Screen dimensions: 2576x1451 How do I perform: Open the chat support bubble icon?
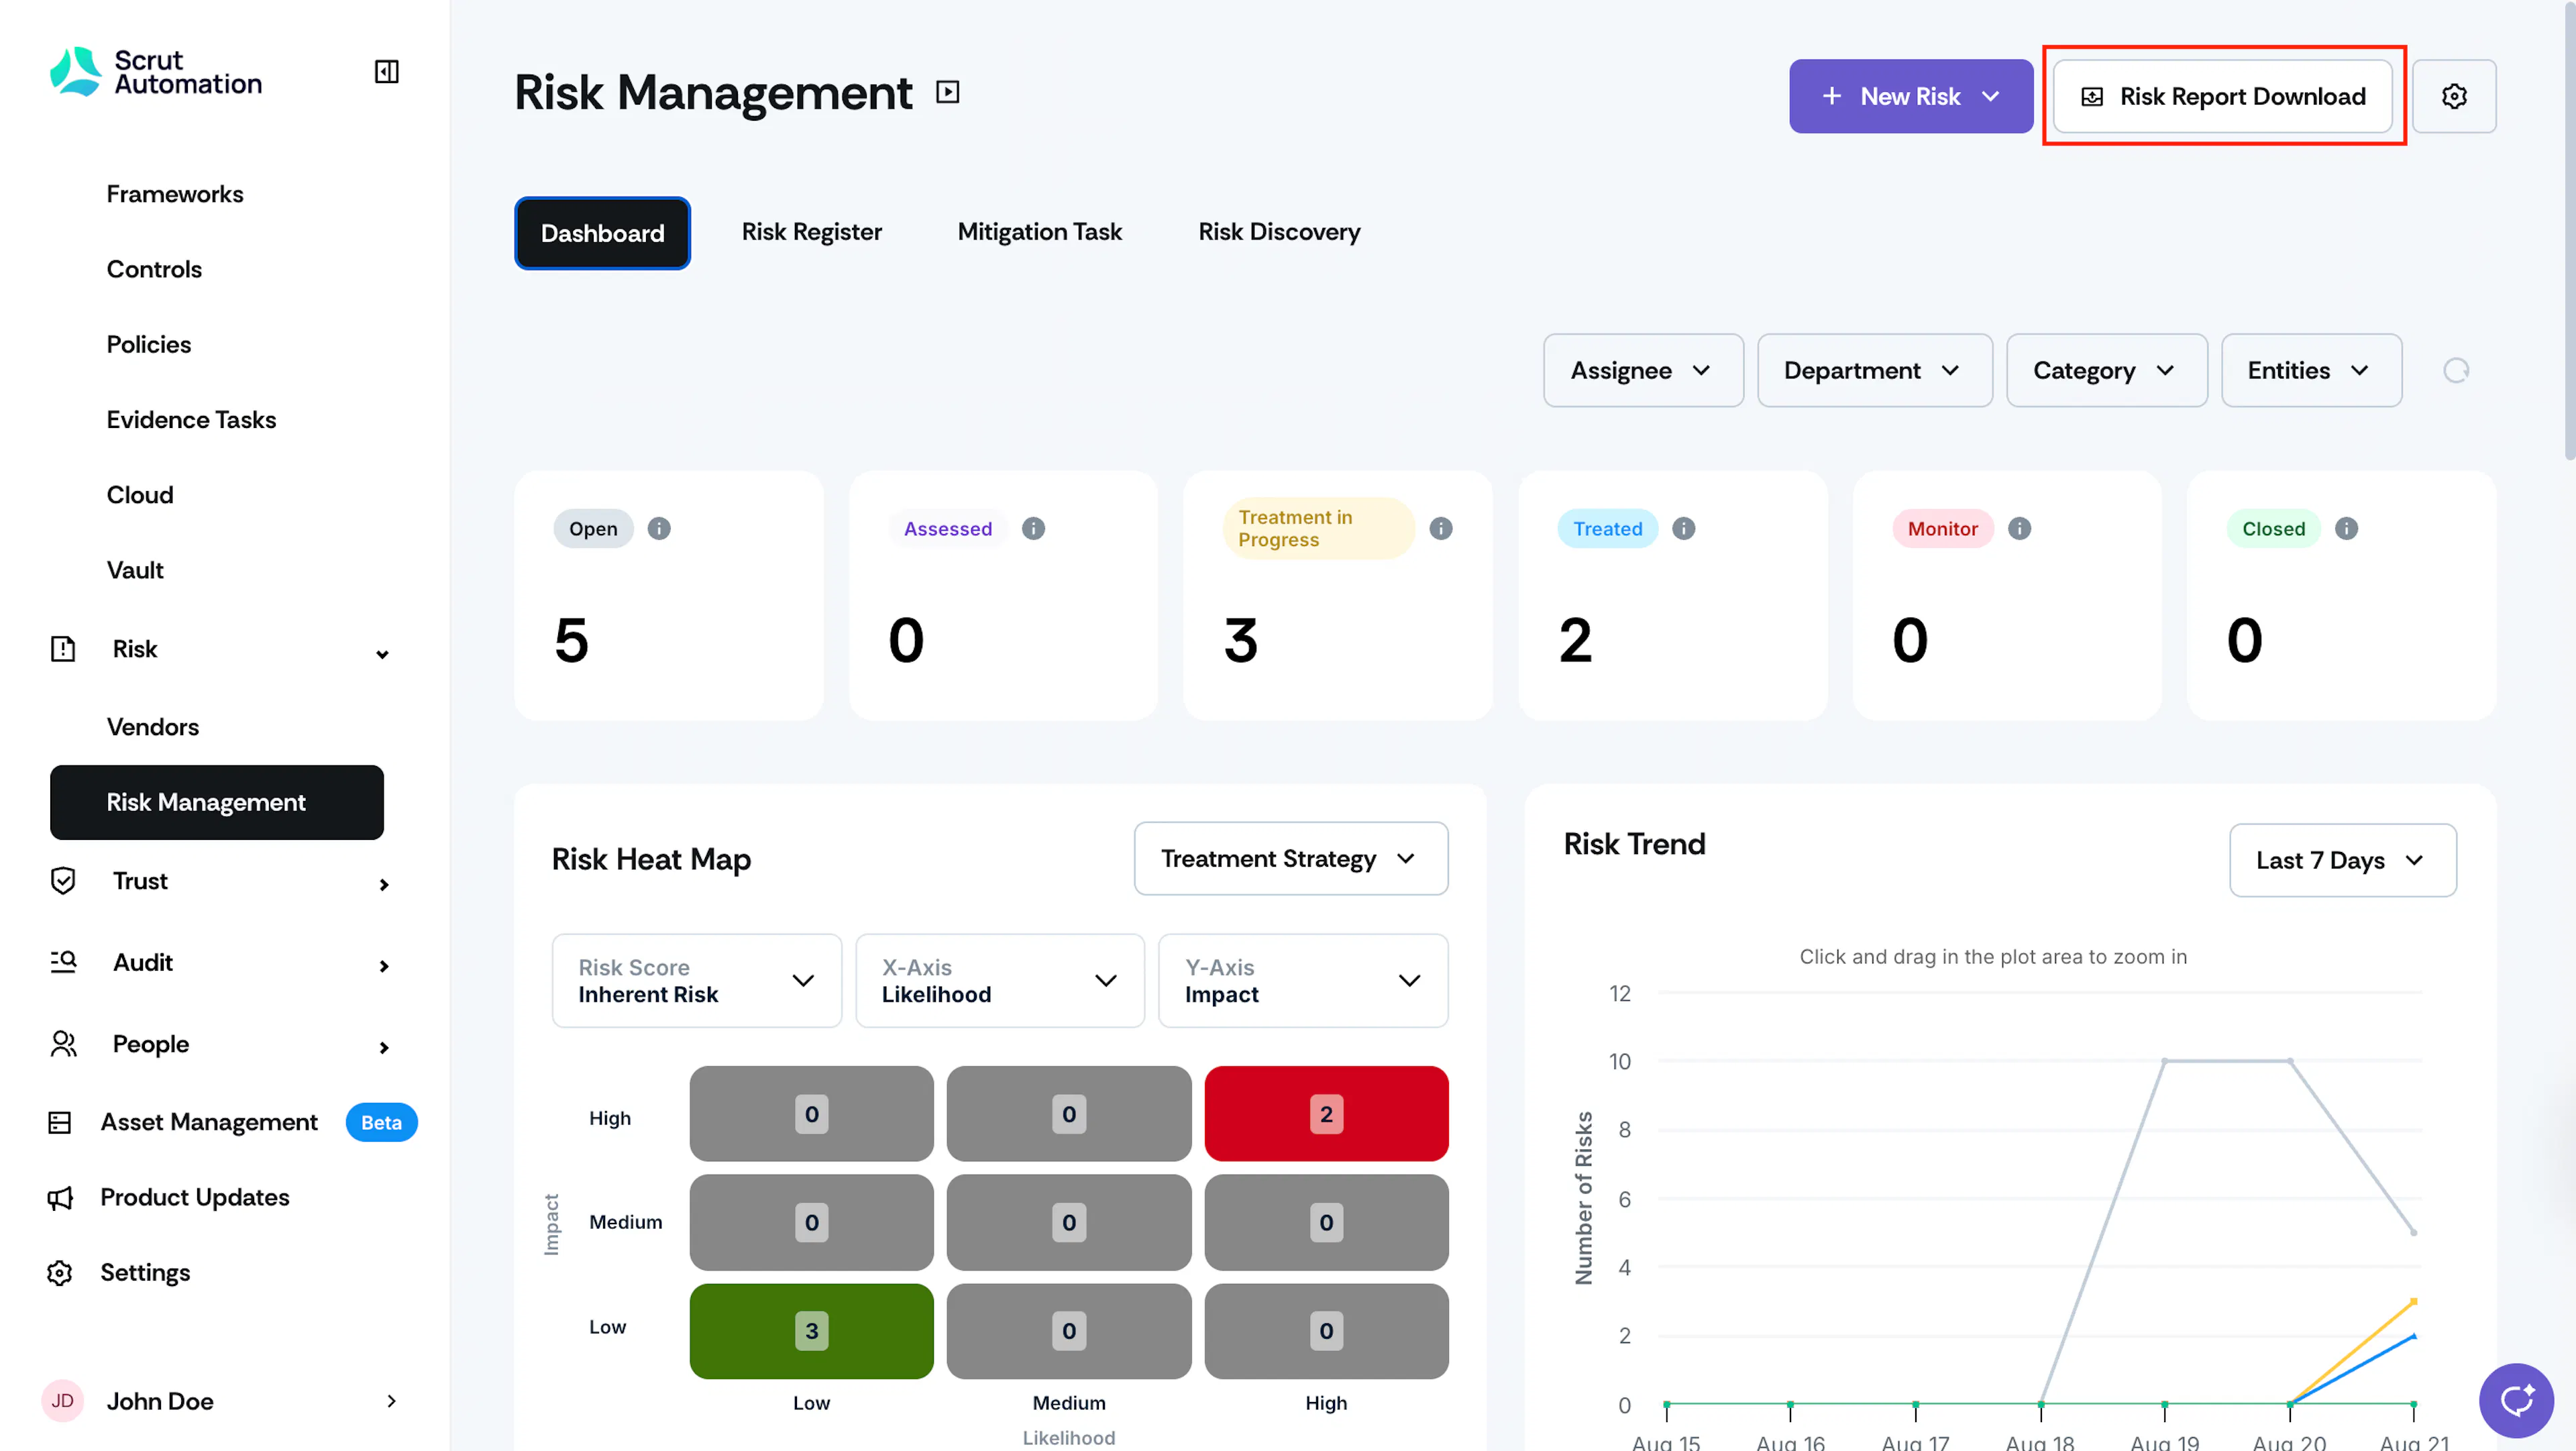2515,1400
